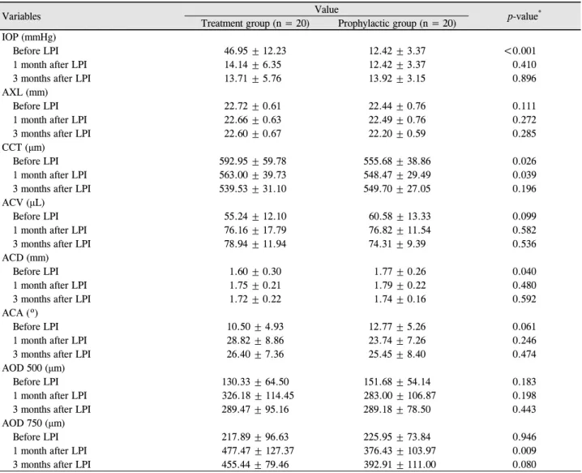Click the p-value "0.061"

point(524,327)
